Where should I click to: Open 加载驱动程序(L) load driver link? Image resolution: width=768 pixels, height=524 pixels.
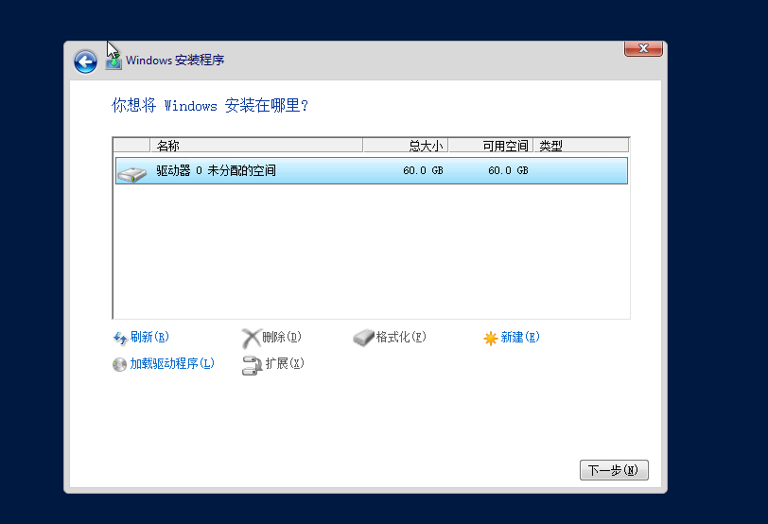[x=172, y=363]
